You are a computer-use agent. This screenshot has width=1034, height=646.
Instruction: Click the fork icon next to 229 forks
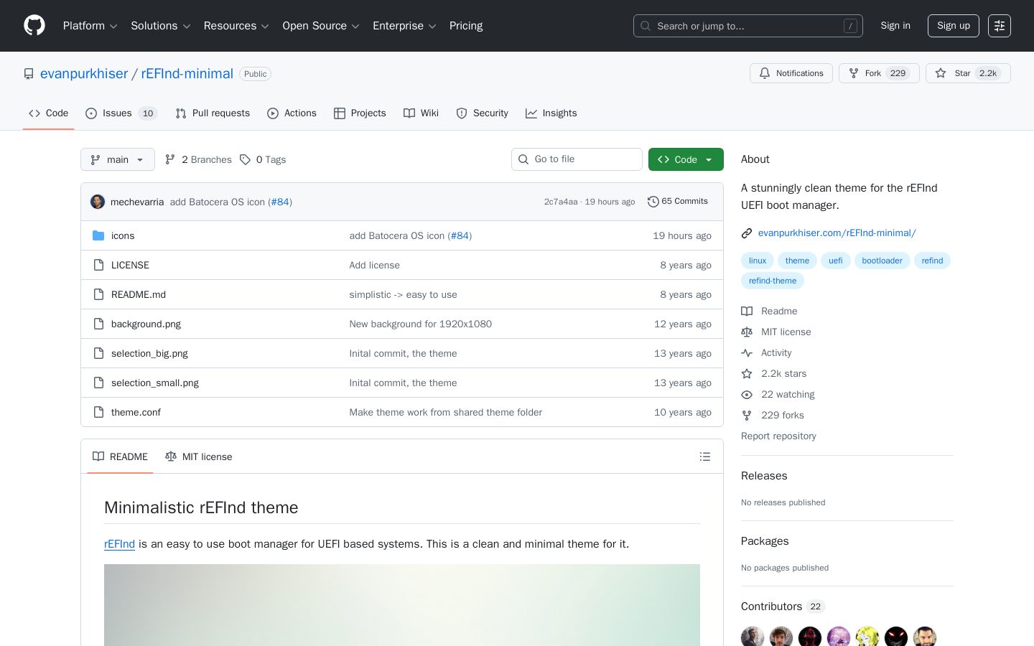(x=747, y=415)
